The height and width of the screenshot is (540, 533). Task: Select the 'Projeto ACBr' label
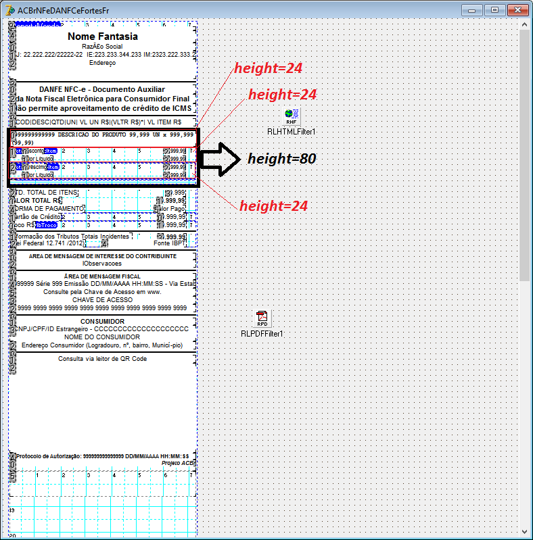[x=179, y=463]
